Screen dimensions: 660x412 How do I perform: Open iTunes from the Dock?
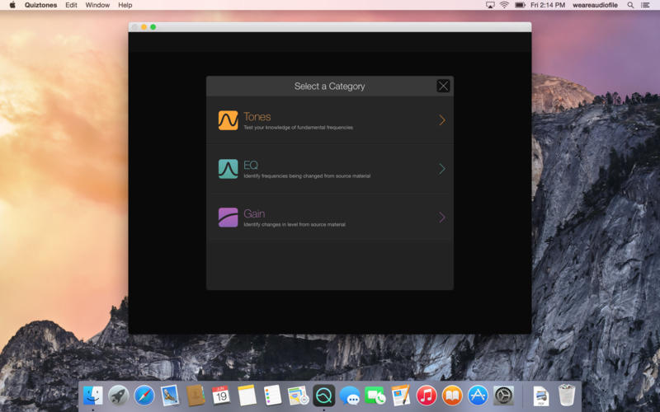point(426,396)
